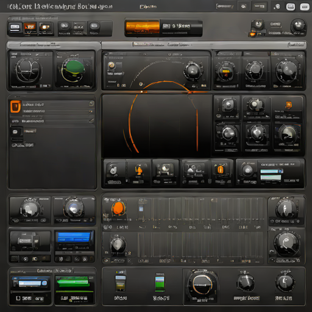Image resolution: width=312 pixels, height=312 pixels.
Task: Click the orange glowing knob in the upper sequencer row
Action: (118, 208)
